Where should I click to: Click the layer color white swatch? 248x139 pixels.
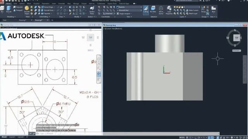tap(182, 7)
